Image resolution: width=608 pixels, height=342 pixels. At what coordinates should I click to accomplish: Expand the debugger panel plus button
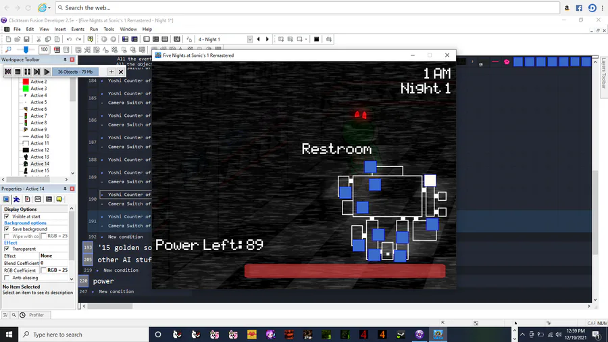coord(111,72)
